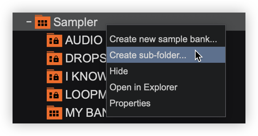Click the MY BAN sample bank grid icon
This screenshot has width=258, height=136.
pyautogui.click(x=54, y=112)
